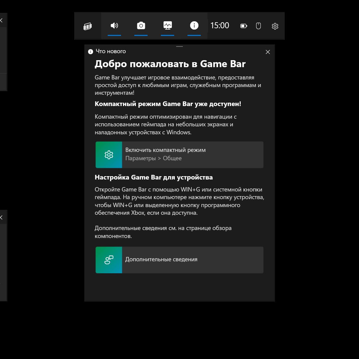Click the feedback people icon tile
Screen dimensions: 359x359
[109, 260]
